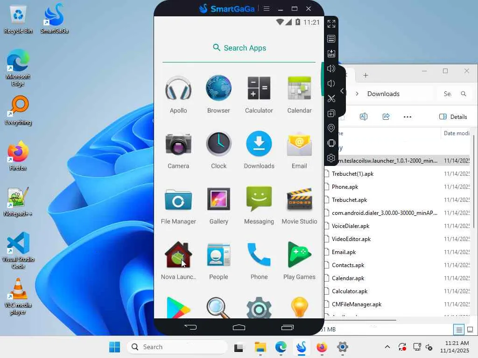Screen dimensions: 478x358
Task: Open SmartGaGa hamburger menu
Action: (267, 8)
